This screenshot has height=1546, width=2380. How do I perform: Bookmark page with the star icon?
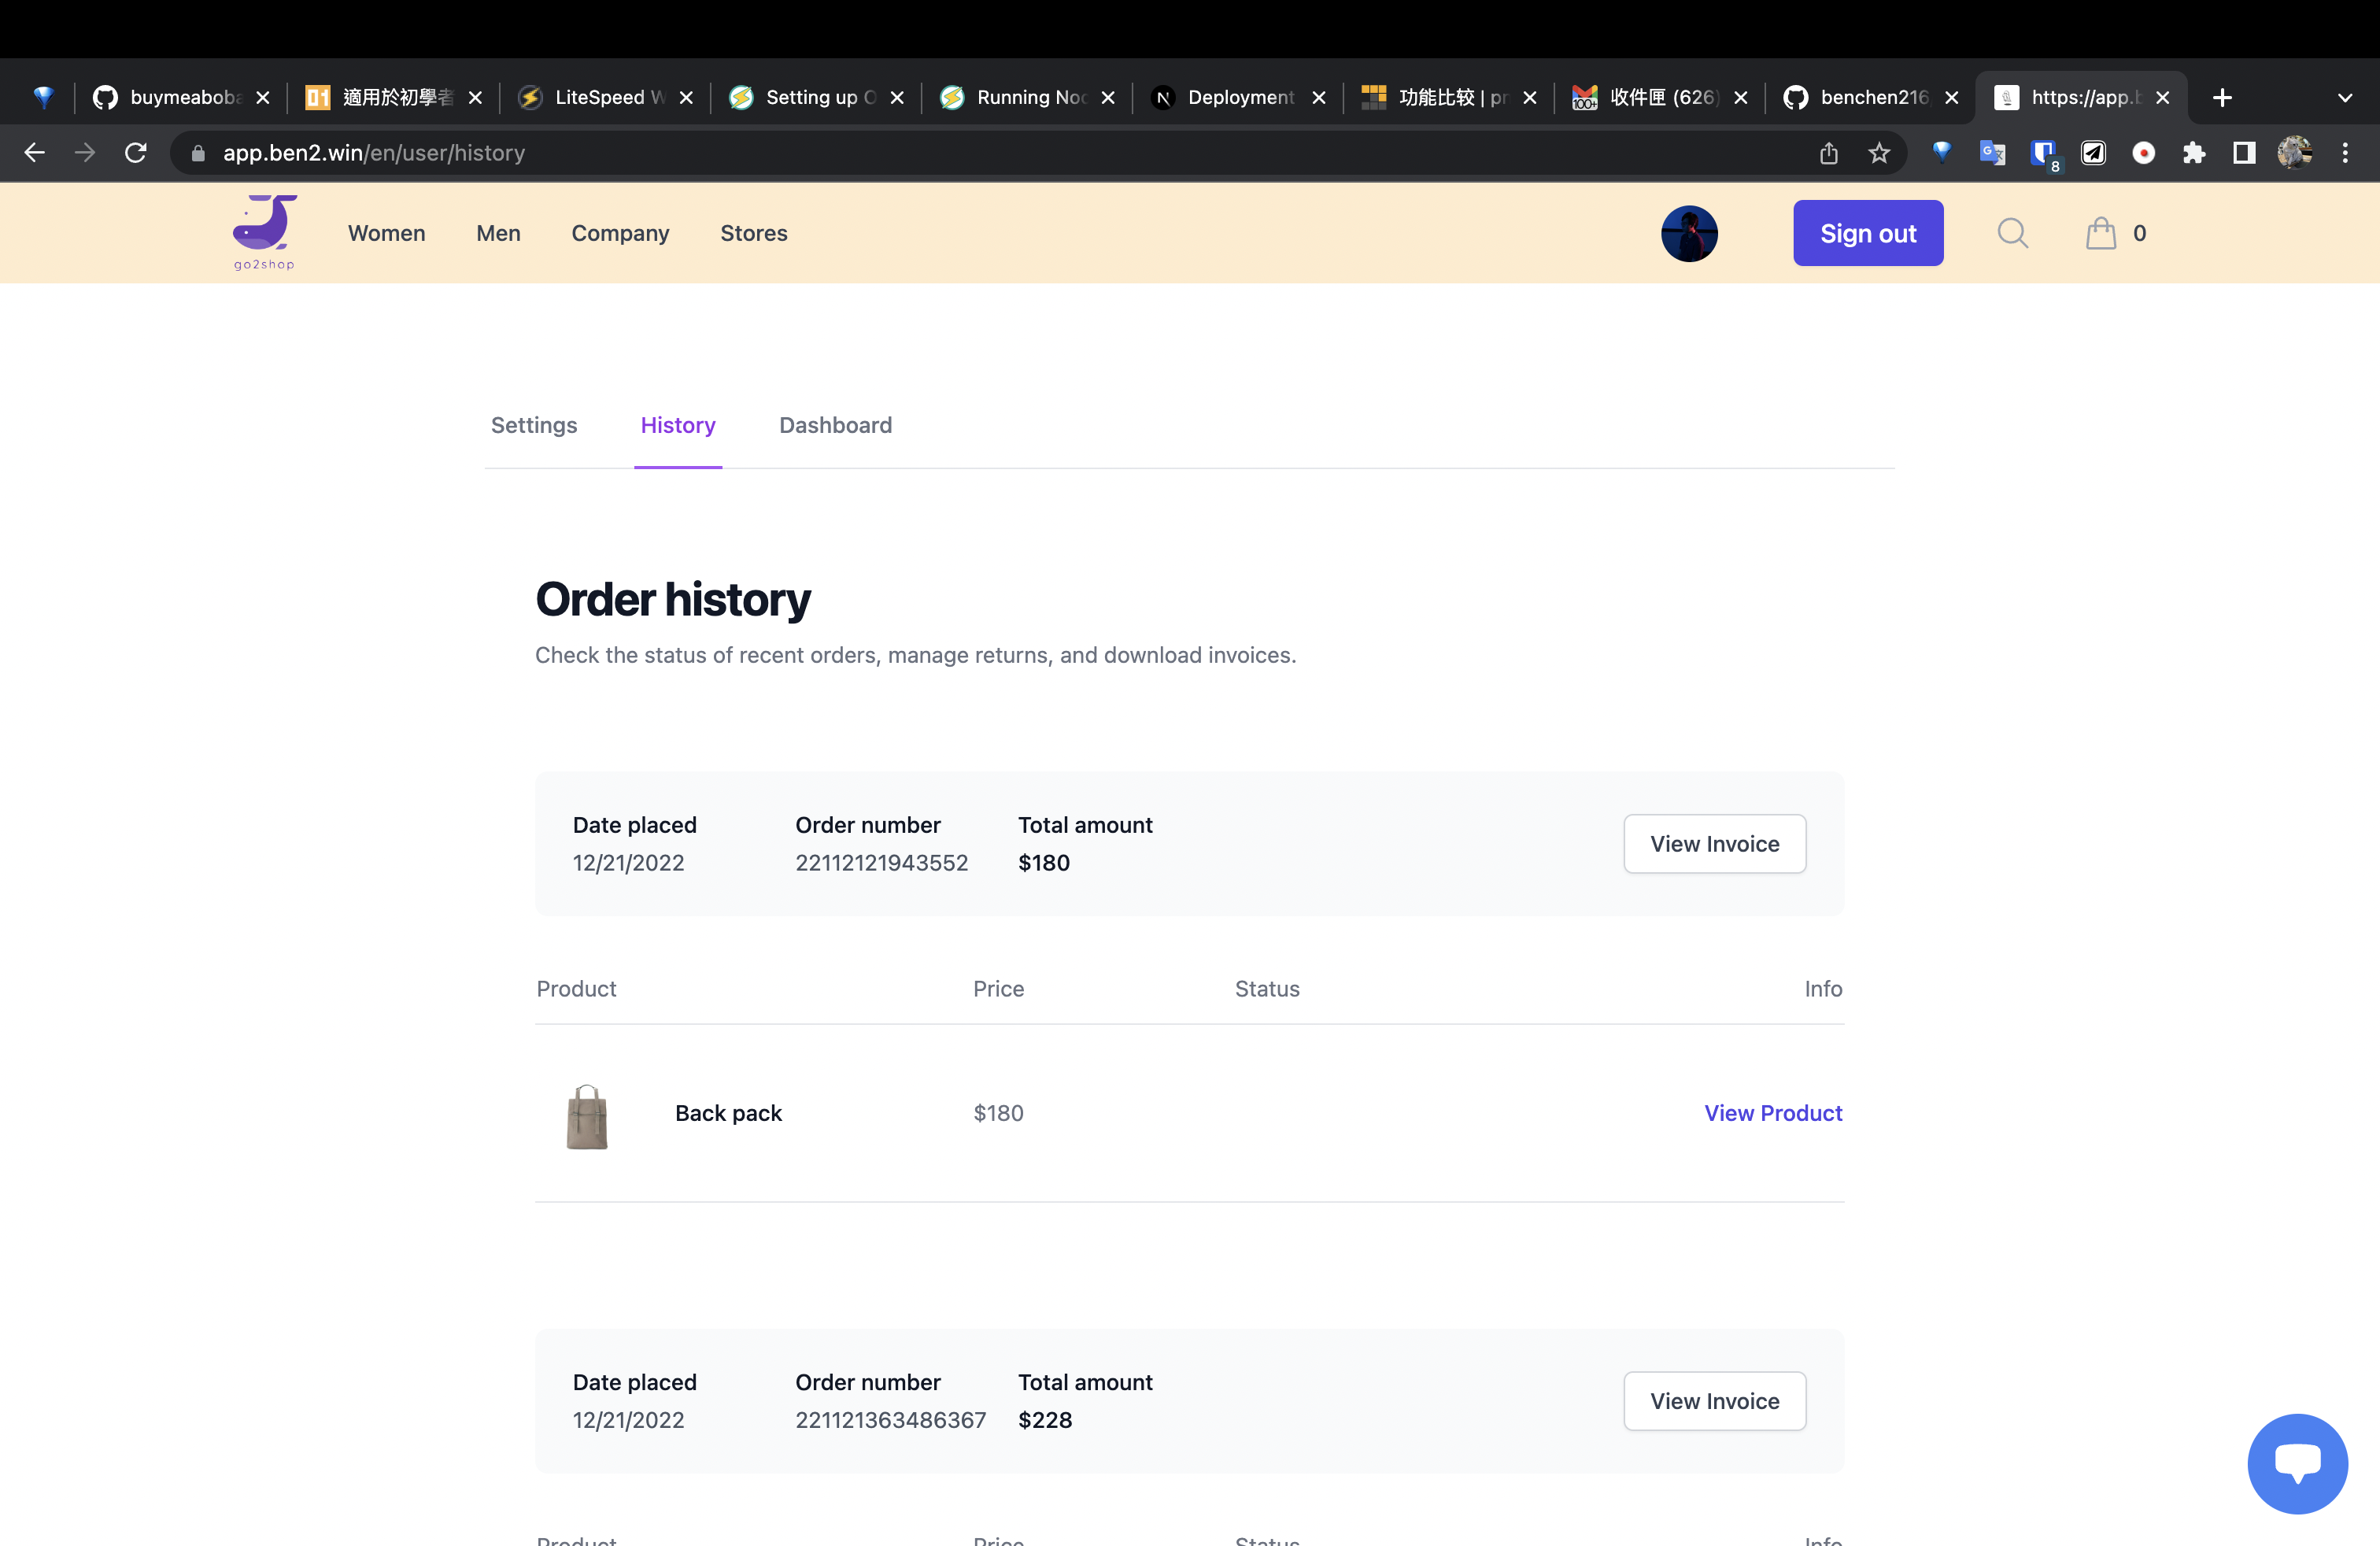[x=1879, y=153]
